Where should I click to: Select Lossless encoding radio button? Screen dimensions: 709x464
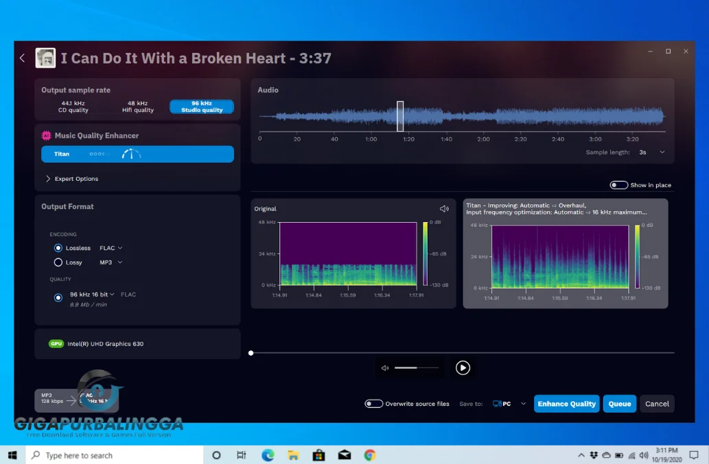pos(58,248)
